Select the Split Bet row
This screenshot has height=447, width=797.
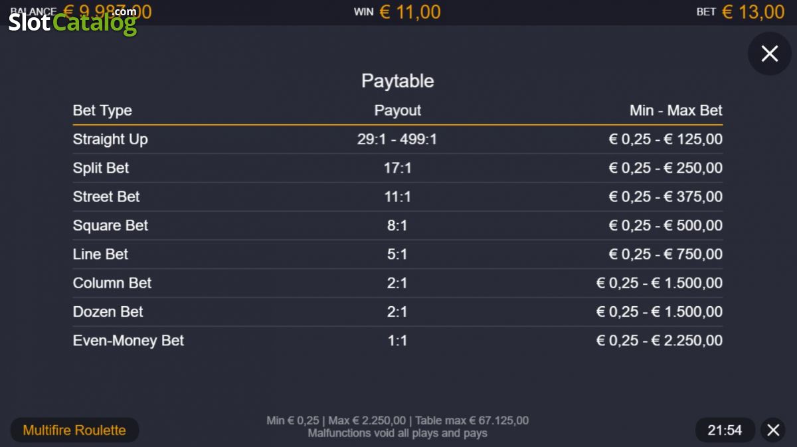click(x=398, y=168)
